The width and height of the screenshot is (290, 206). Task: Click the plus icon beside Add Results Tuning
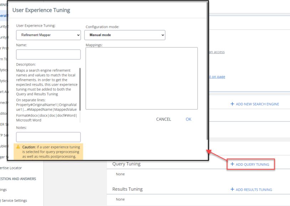pos(232,190)
